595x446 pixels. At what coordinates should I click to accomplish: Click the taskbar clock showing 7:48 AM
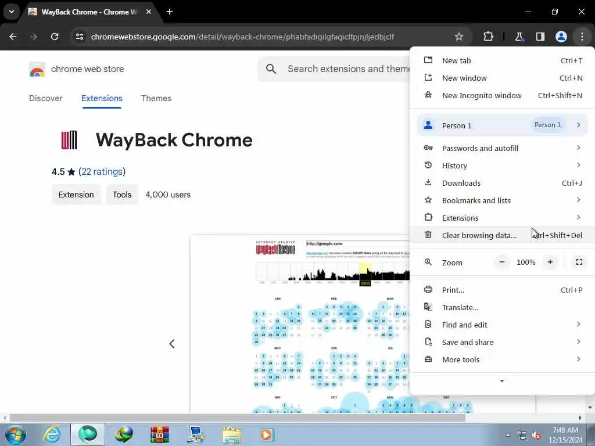565,435
